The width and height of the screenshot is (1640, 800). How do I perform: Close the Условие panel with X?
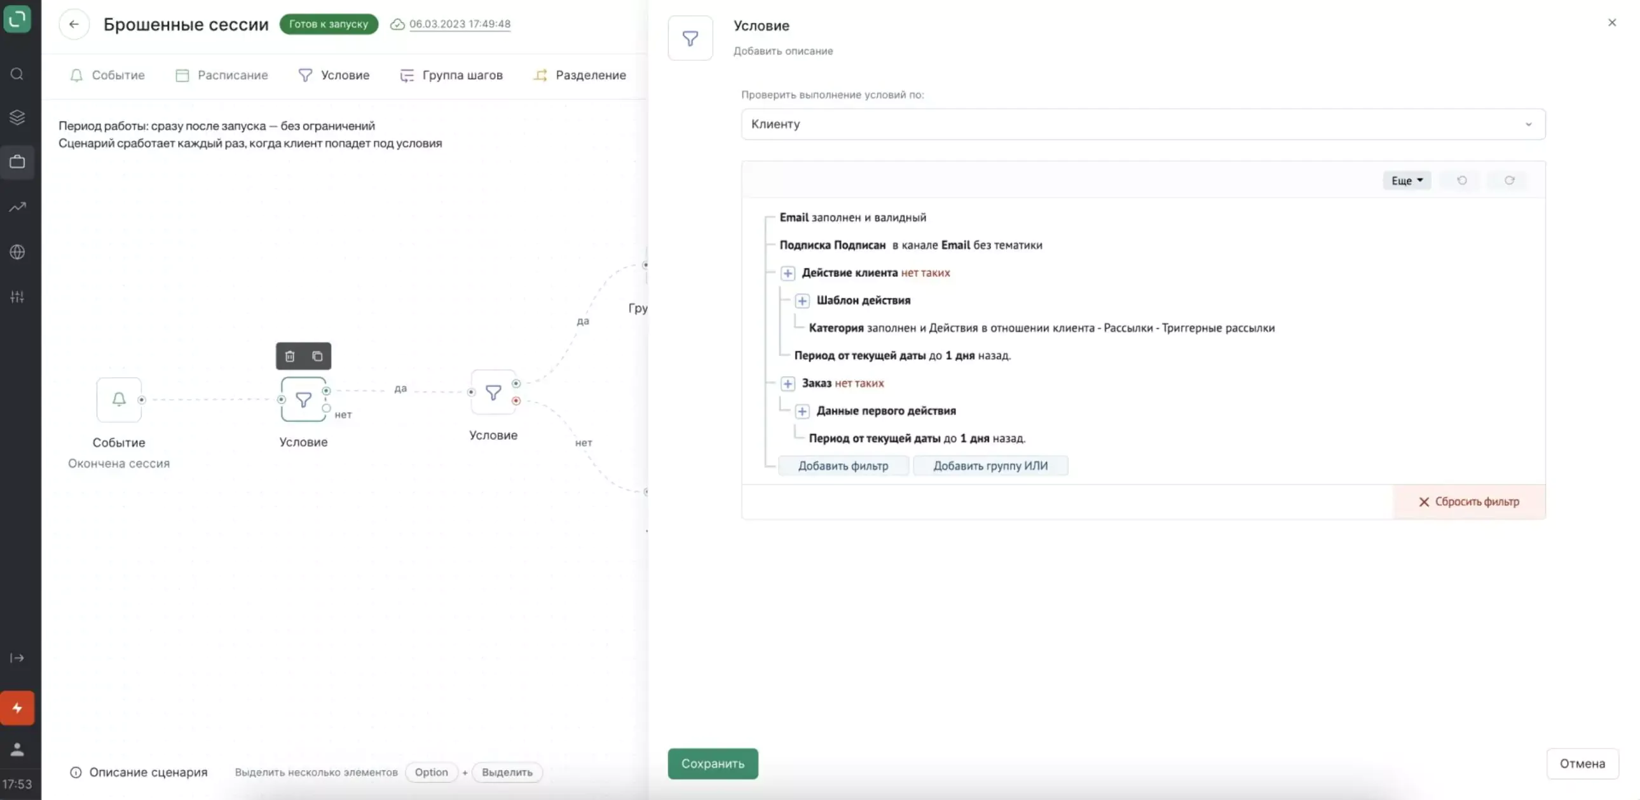pyautogui.click(x=1612, y=23)
